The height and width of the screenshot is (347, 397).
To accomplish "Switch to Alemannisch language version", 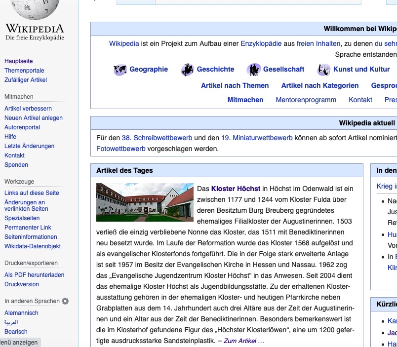I will click(x=21, y=313).
